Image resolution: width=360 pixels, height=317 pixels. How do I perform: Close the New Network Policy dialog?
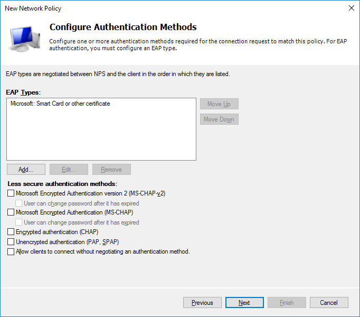pyautogui.click(x=351, y=8)
